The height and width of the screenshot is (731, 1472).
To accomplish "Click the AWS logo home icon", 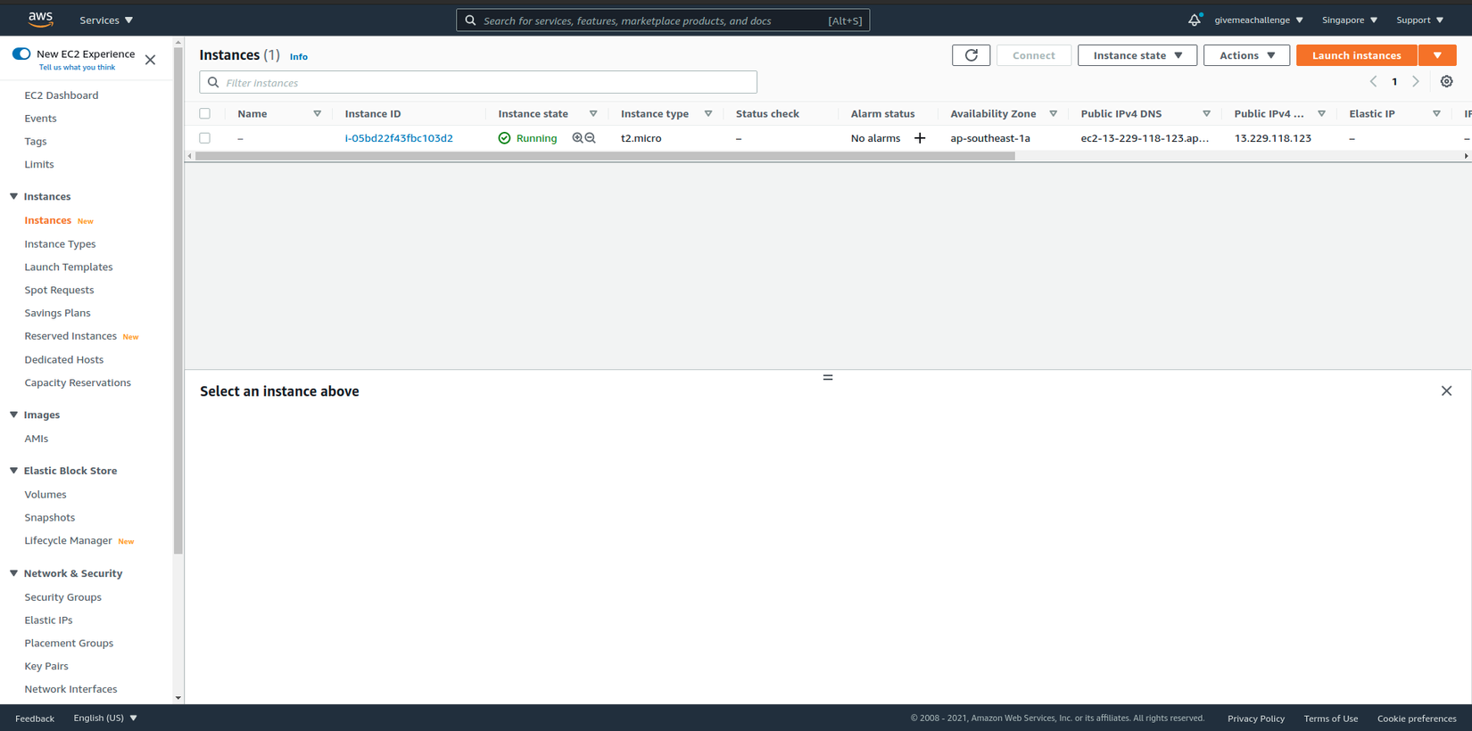I will click(40, 20).
